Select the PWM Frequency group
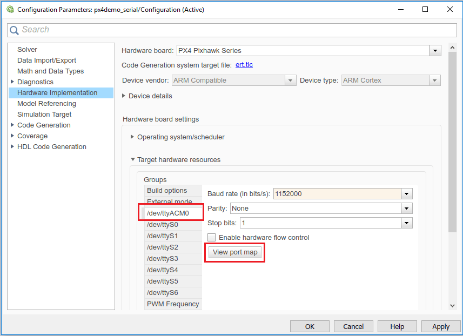Viewport: 463px width, 336px height. coord(173,304)
